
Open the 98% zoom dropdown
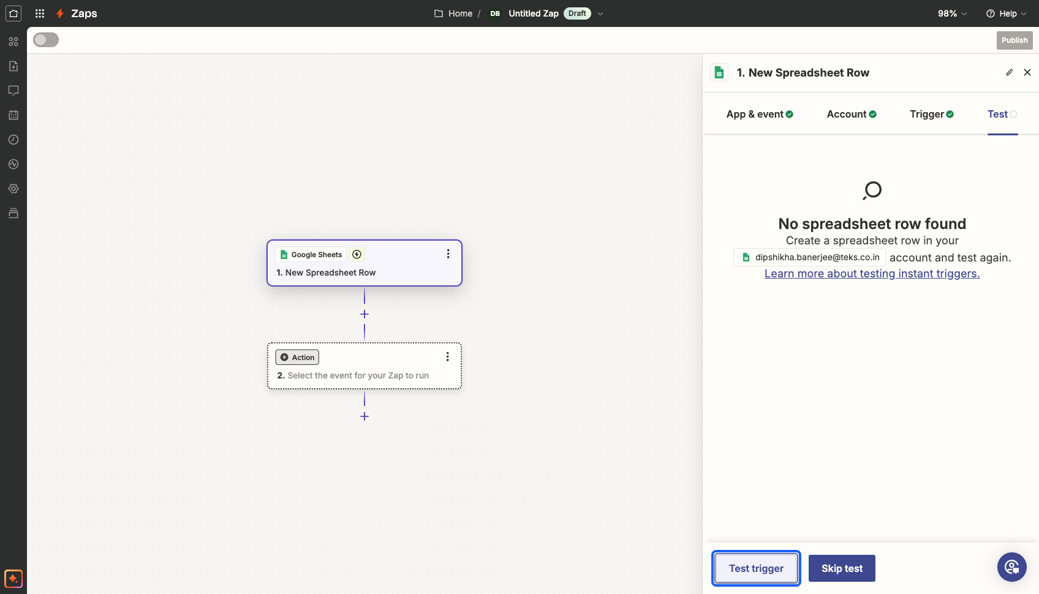pyautogui.click(x=953, y=13)
